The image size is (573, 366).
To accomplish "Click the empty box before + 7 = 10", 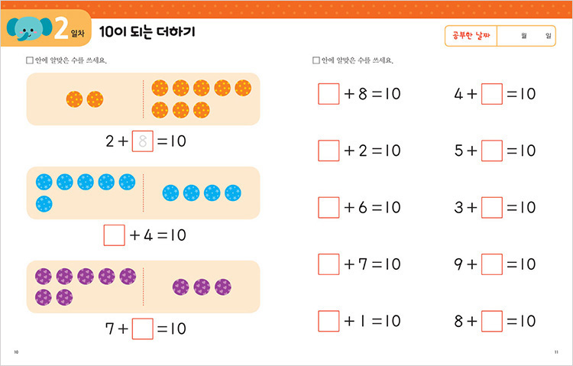I will click(x=329, y=264).
